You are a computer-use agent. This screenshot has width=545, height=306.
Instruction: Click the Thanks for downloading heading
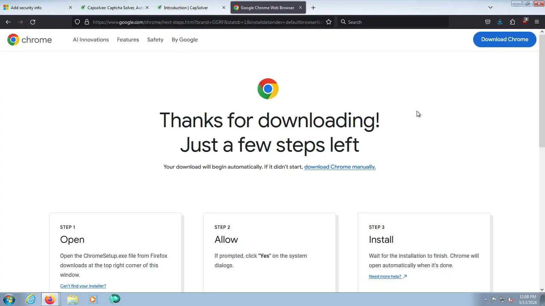(269, 133)
